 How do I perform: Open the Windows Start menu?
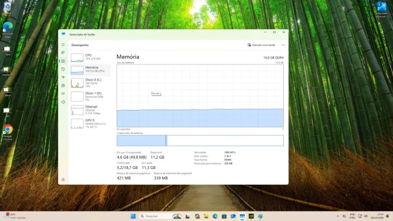pos(133,216)
